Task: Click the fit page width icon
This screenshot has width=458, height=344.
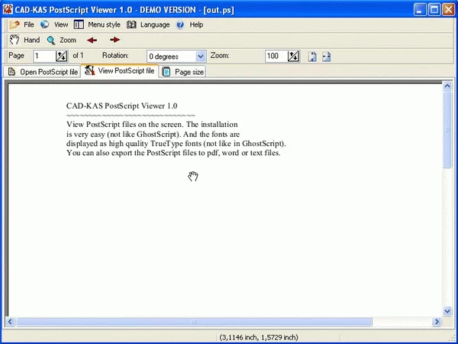Action: pyautogui.click(x=326, y=57)
